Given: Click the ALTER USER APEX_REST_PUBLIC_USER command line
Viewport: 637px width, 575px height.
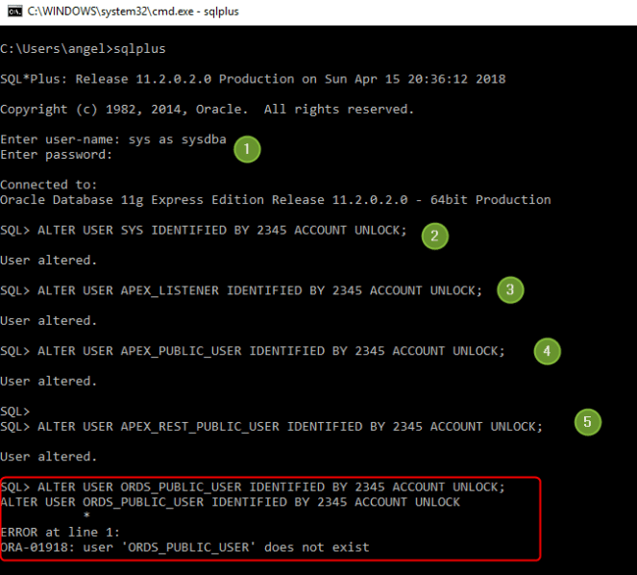Looking at the screenshot, I should click(271, 426).
